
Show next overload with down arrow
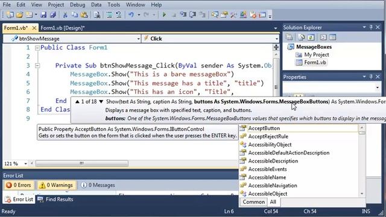point(101,102)
